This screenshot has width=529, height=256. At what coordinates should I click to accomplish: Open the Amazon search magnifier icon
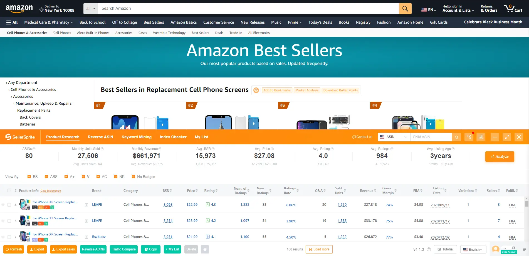coord(405,8)
